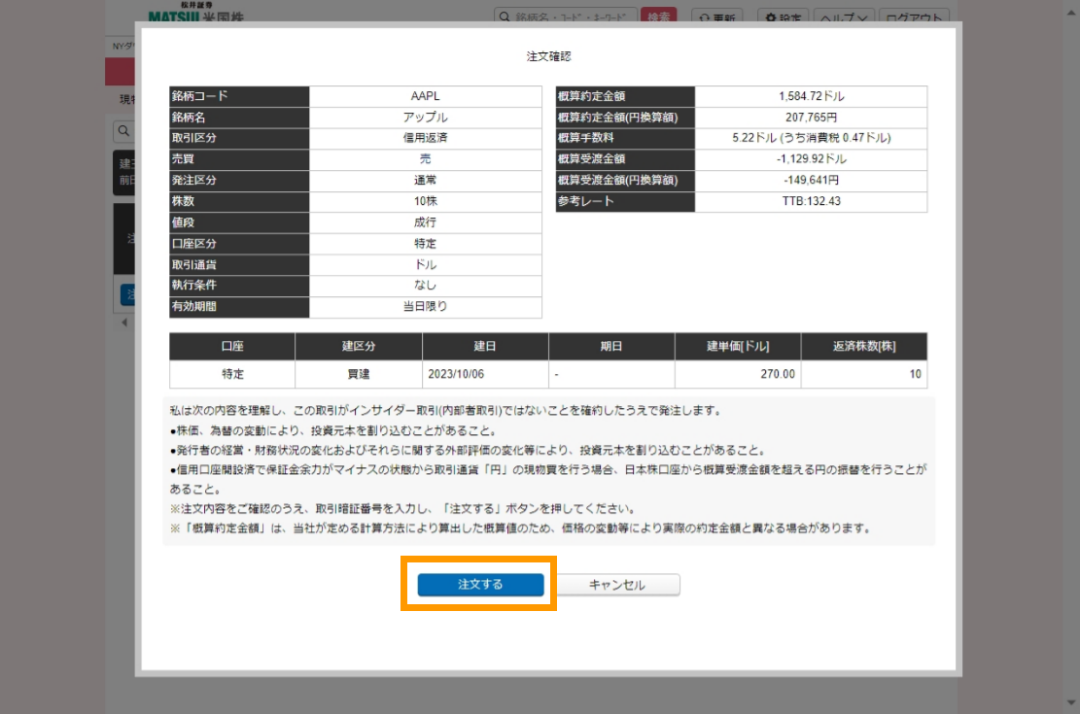Select the アップル stock name value
Image resolution: width=1080 pixels, height=714 pixels.
[x=425, y=117]
